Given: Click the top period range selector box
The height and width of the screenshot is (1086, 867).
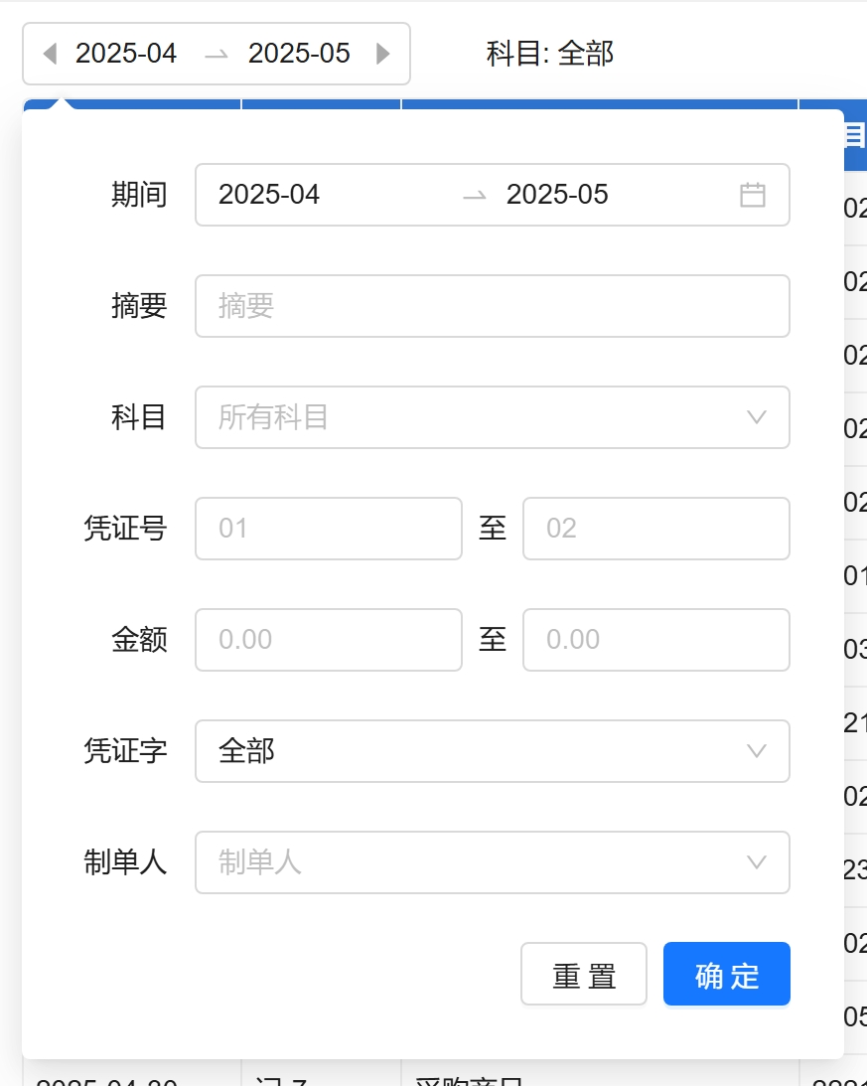Looking at the screenshot, I should [216, 54].
